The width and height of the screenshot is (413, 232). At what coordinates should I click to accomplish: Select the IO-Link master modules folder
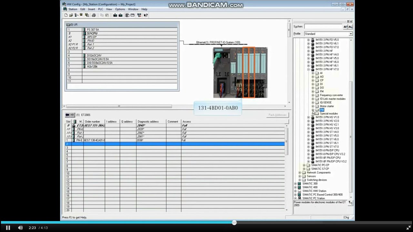click(x=332, y=99)
